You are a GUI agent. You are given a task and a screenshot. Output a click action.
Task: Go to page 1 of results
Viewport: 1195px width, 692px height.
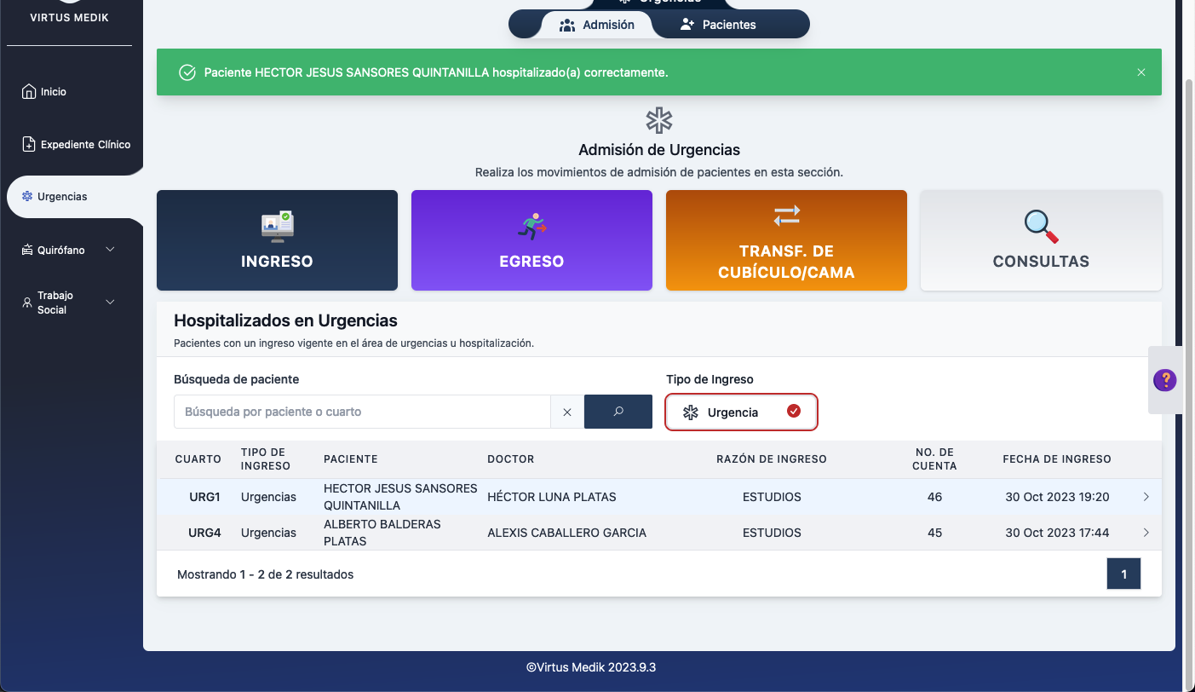1123,574
